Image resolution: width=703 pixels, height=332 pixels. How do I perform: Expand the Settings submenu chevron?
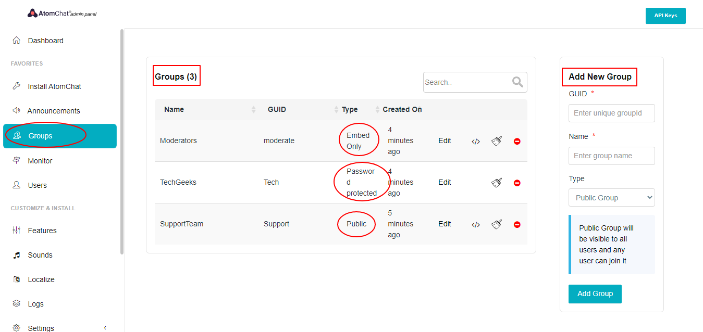tap(105, 328)
